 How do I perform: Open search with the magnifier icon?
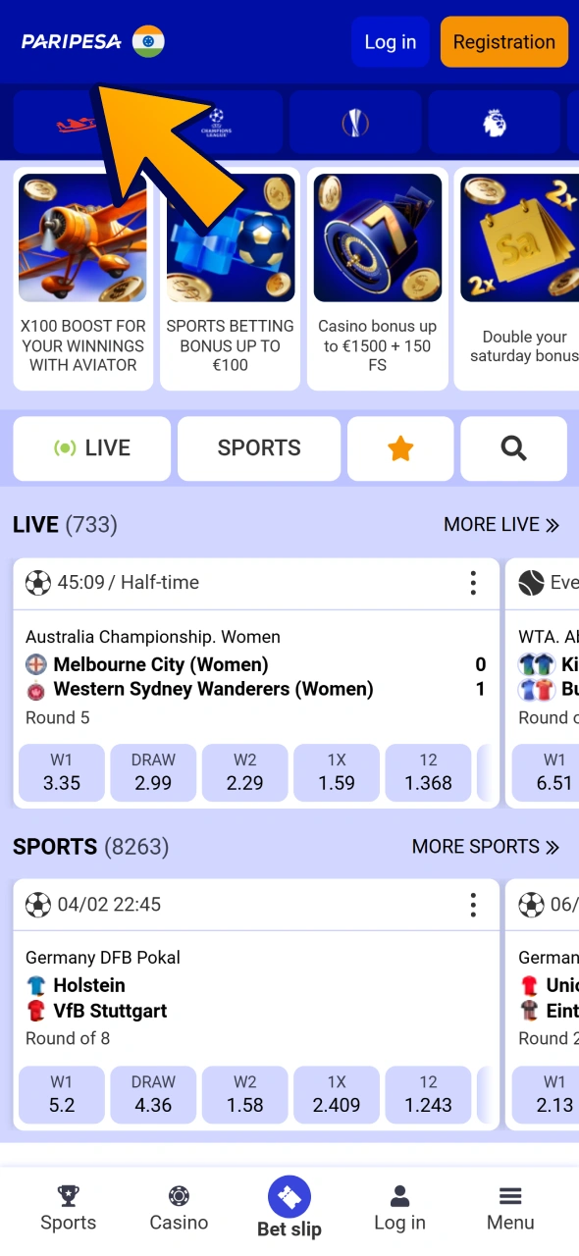click(513, 448)
